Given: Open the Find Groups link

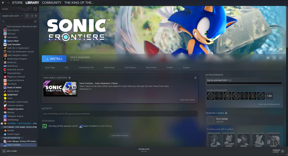Looking at the screenshot, I should point(130,67).
